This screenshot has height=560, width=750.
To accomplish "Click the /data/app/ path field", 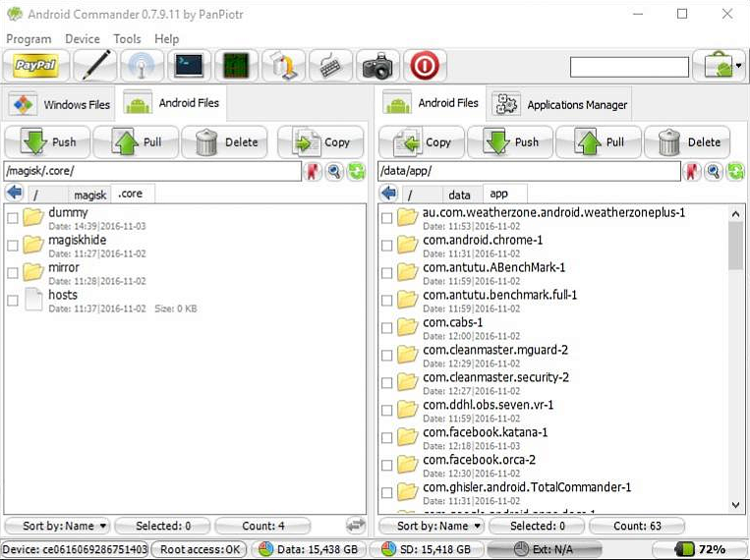I will [529, 171].
